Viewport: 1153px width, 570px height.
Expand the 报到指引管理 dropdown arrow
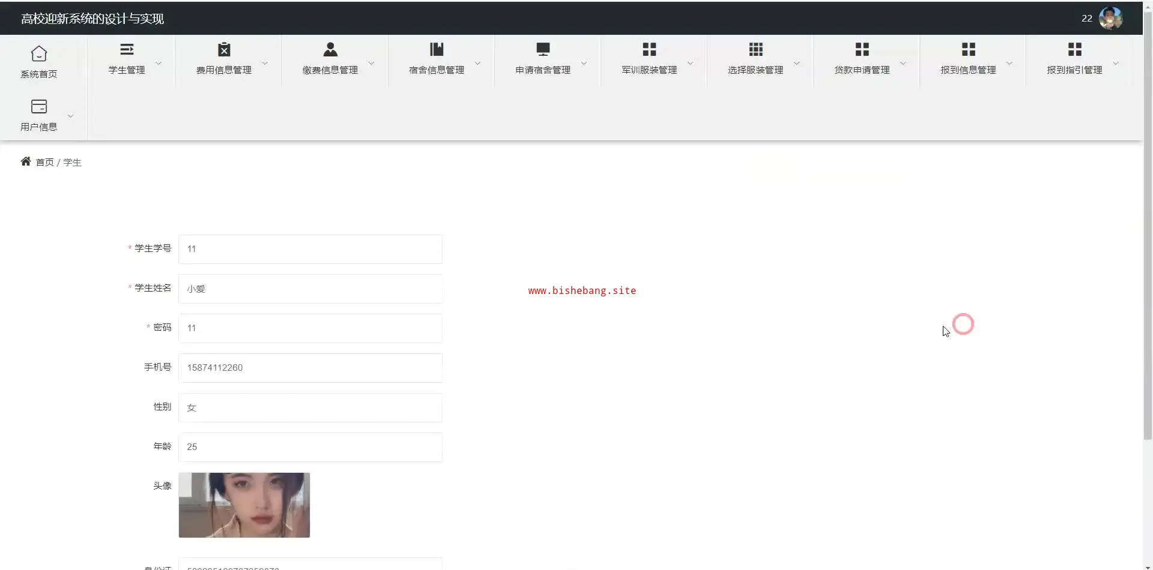(1115, 63)
